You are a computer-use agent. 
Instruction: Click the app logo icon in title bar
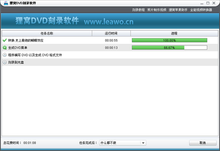point(6,3)
